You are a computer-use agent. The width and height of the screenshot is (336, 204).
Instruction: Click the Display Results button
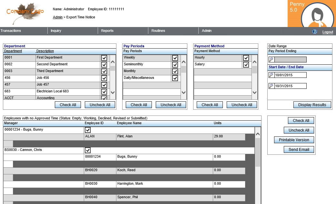coord(312,105)
